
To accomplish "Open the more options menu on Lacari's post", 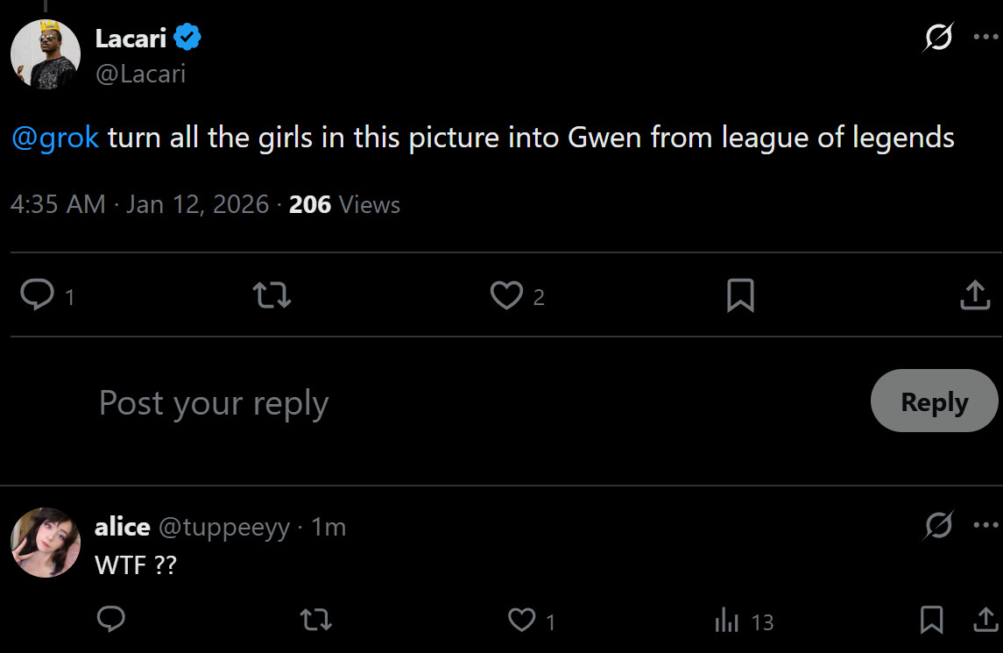I will coord(985,38).
